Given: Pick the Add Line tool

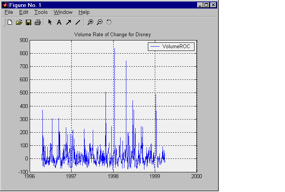Looking at the screenshot, I should tap(77, 22).
